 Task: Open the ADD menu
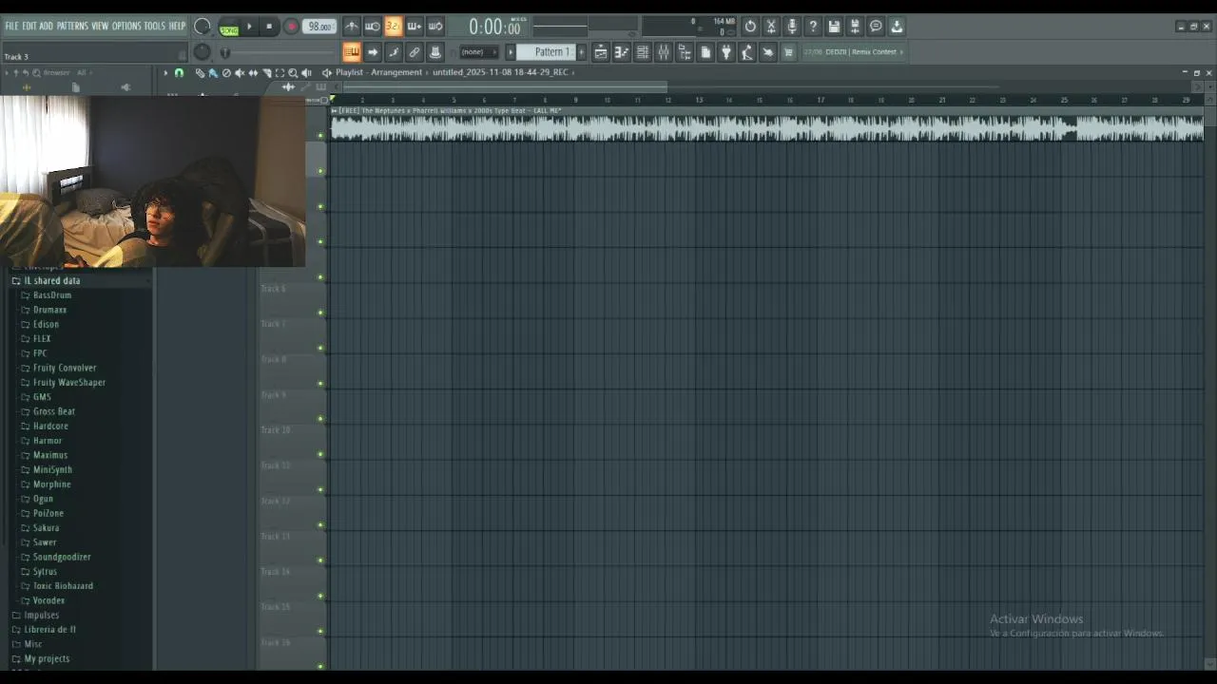coord(46,26)
